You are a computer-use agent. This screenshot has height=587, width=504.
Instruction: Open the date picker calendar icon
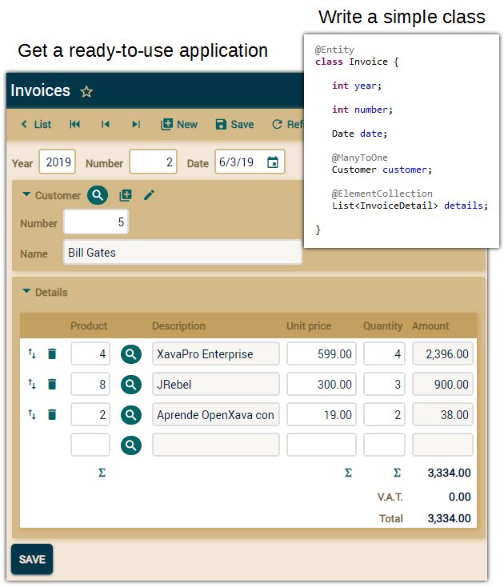point(273,162)
